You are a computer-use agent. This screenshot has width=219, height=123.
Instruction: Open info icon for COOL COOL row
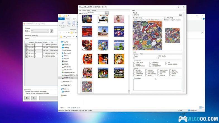click(27, 48)
